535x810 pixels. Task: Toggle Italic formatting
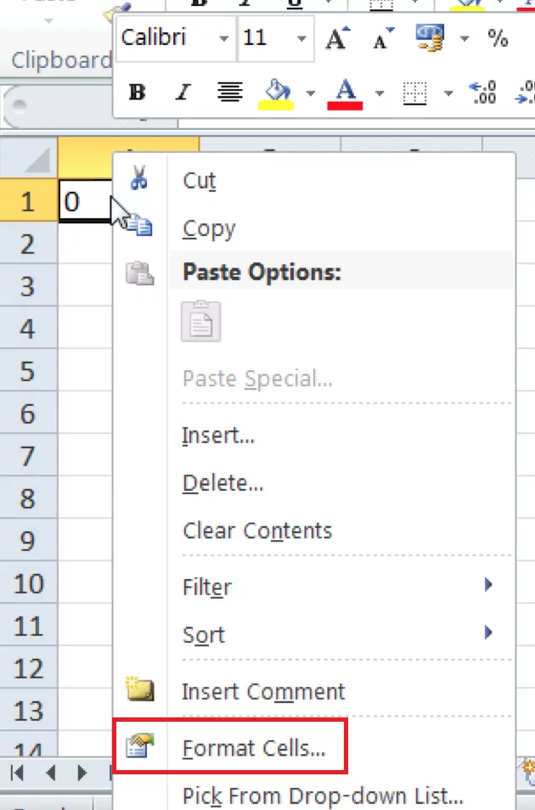coord(181,93)
